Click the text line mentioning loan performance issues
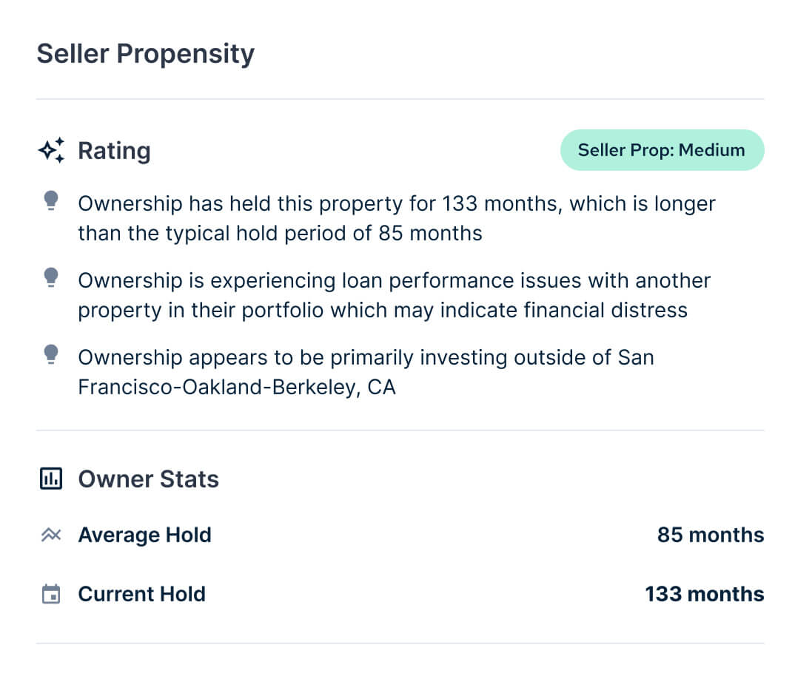The height and width of the screenshot is (676, 795). click(x=394, y=281)
